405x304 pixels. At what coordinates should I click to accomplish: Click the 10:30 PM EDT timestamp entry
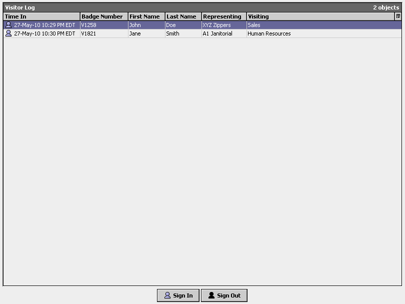click(44, 34)
